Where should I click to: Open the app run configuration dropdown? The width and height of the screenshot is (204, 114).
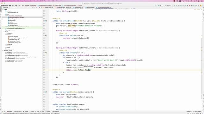pos(160,5)
